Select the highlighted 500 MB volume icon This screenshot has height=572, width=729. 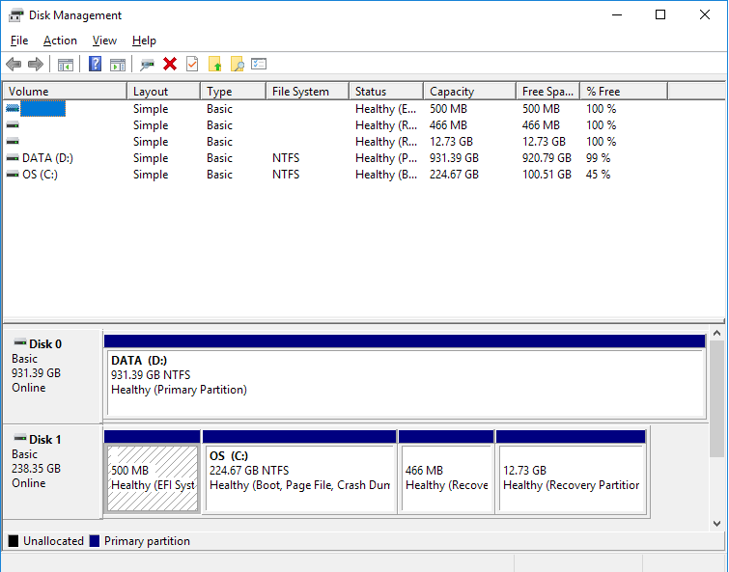pyautogui.click(x=13, y=109)
